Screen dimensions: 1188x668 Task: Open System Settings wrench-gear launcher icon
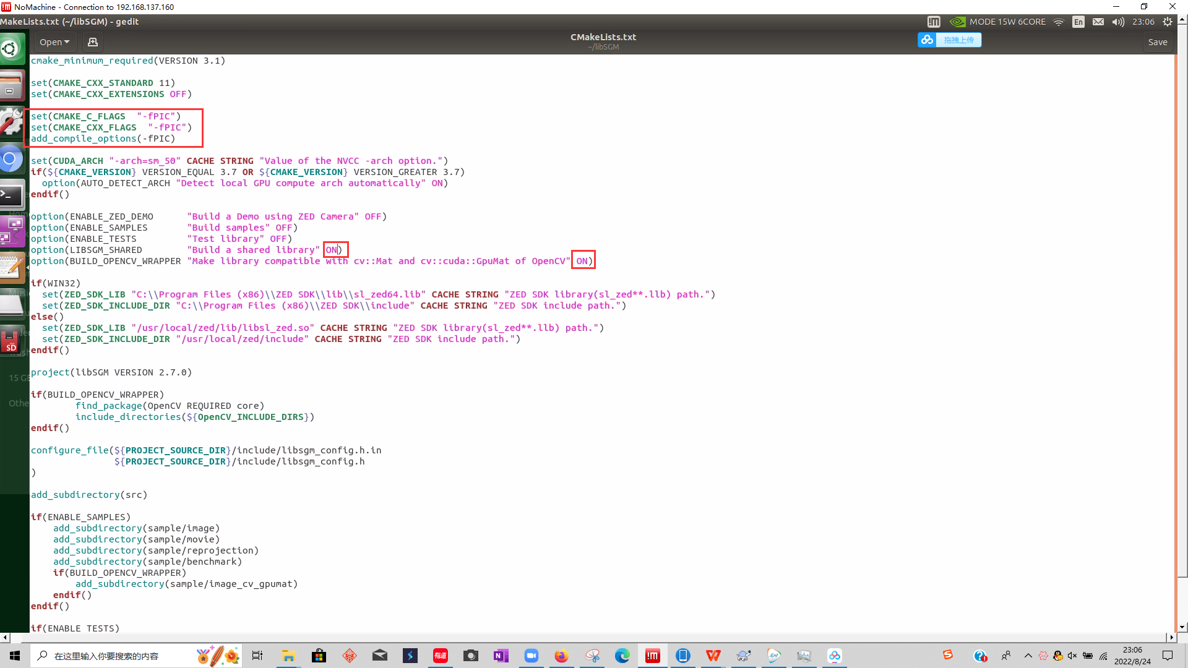[11, 122]
